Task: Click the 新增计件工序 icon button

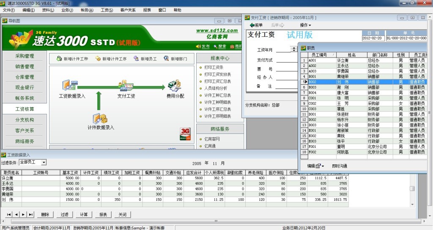Action: pyautogui.click(x=111, y=59)
